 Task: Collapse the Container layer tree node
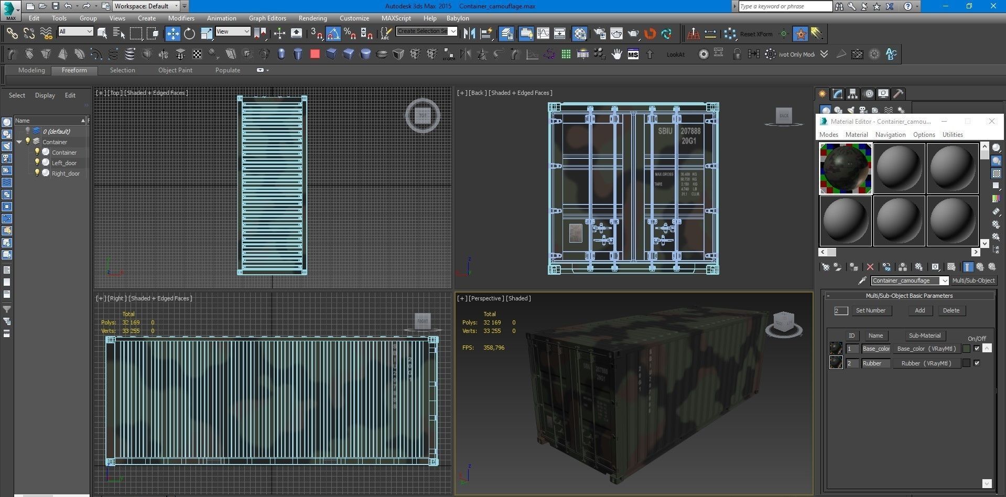(x=19, y=142)
